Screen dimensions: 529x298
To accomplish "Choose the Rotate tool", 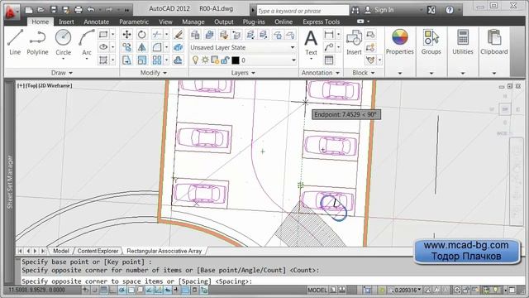I will tap(142, 34).
